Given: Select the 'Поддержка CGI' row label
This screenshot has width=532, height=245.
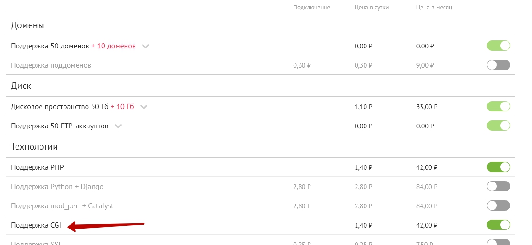Looking at the screenshot, I should (36, 225).
